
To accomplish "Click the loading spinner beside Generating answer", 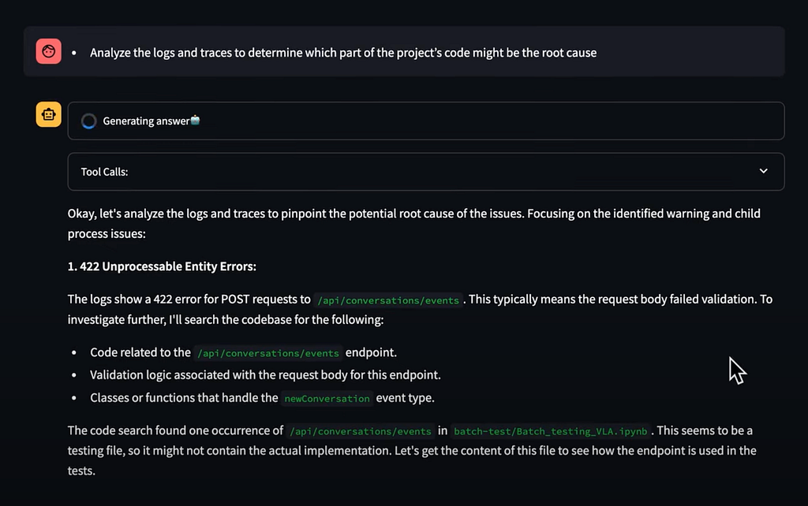I will (88, 121).
